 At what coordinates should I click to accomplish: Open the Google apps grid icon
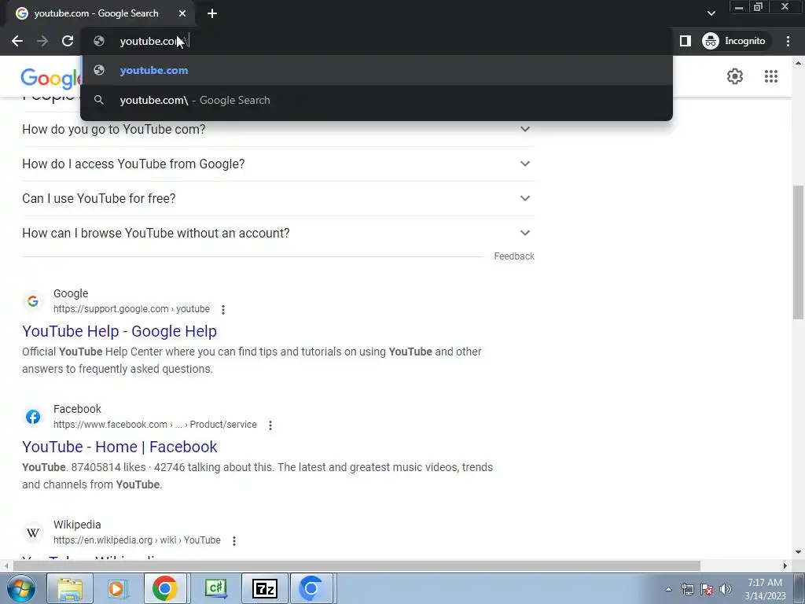pos(770,76)
